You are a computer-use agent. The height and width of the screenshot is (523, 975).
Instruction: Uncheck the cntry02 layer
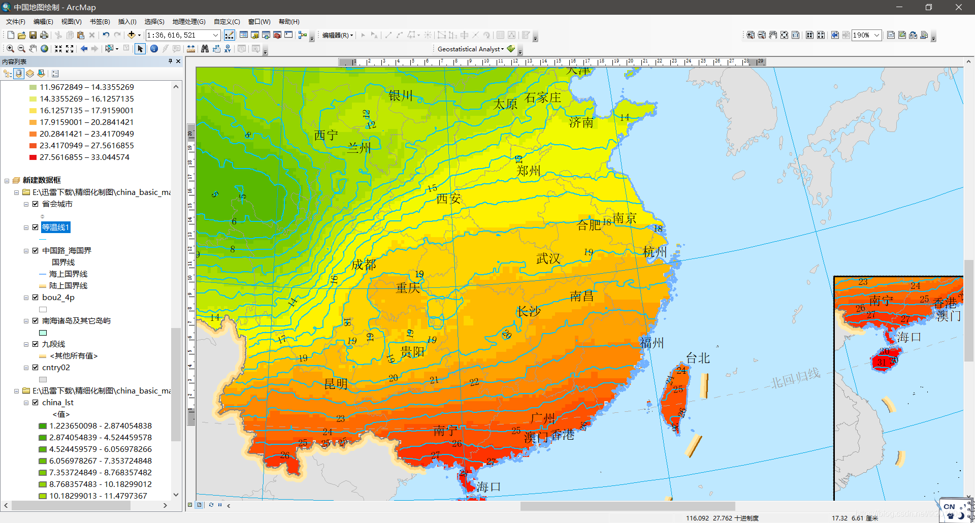pos(36,368)
